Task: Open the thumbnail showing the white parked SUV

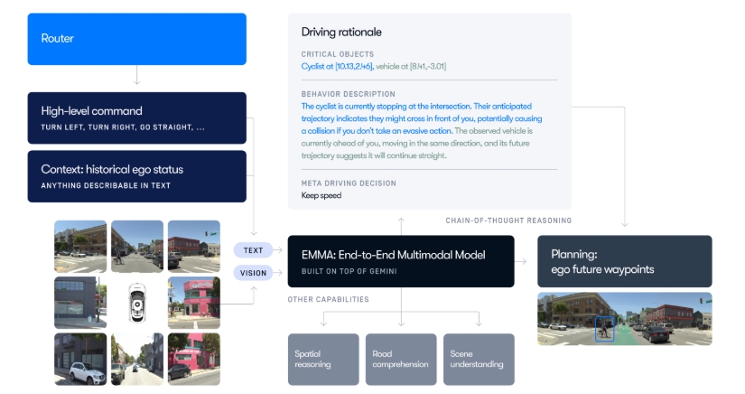Action: pos(80,359)
